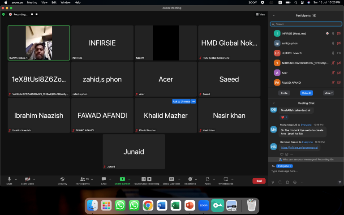The width and height of the screenshot is (344, 215).
Task: Open Google Chrome from the dock
Action: 148,206
